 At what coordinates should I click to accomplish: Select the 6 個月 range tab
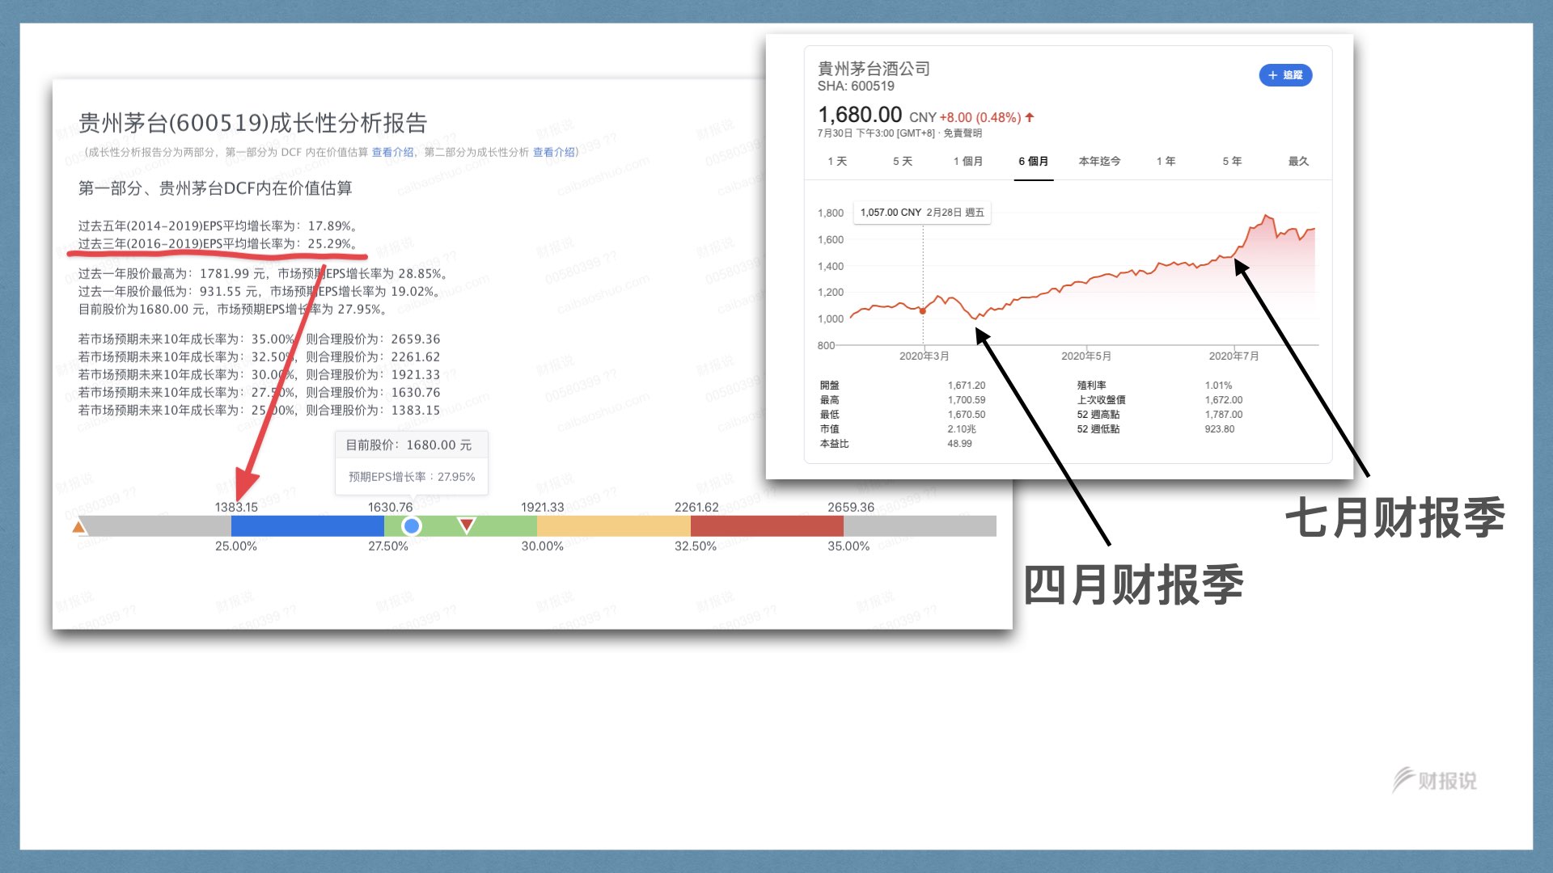tap(1034, 162)
